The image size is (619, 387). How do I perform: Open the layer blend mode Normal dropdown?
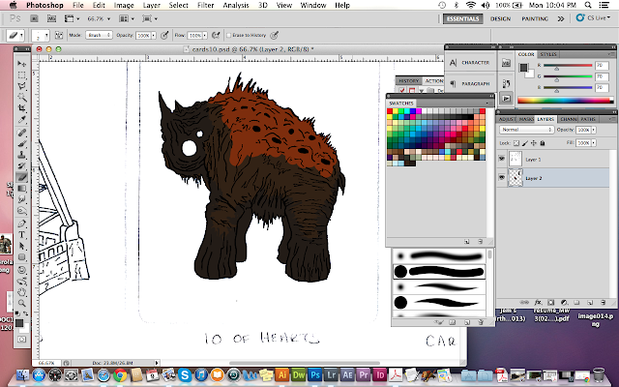click(x=526, y=130)
